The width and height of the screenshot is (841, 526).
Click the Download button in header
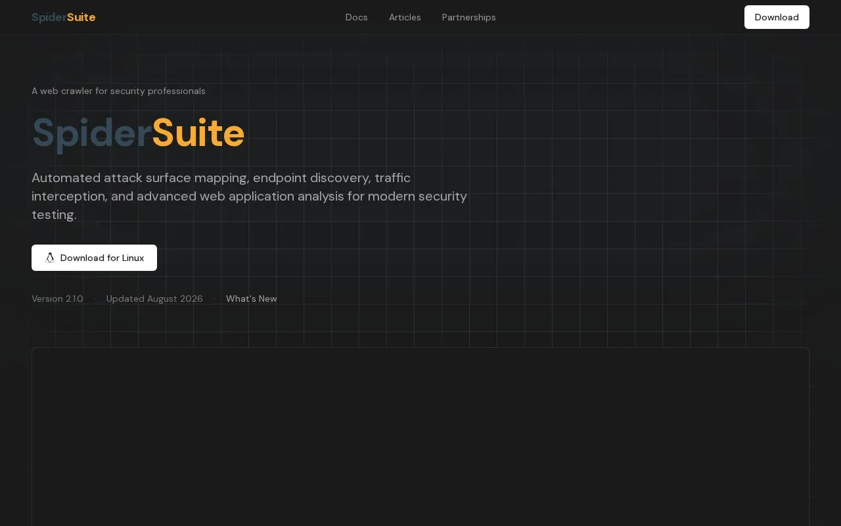click(x=777, y=17)
